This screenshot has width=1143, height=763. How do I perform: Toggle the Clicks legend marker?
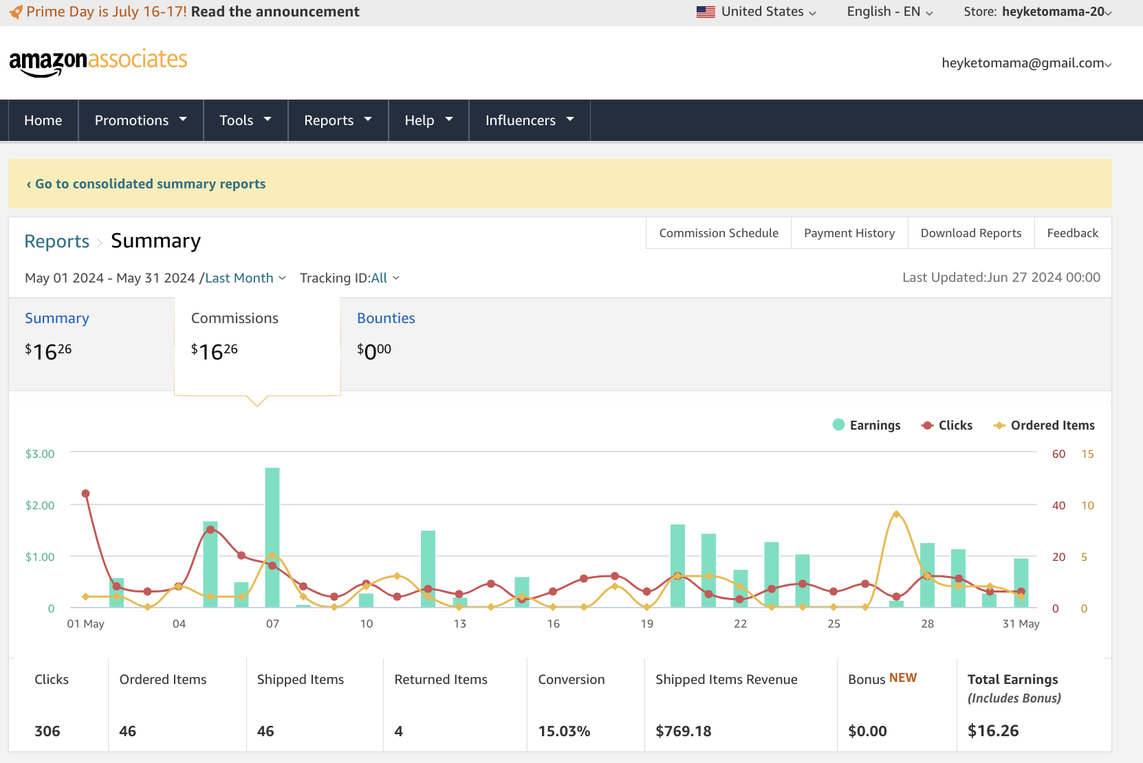927,425
